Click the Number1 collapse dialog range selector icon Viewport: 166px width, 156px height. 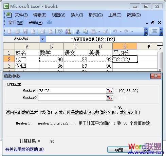click(109, 91)
